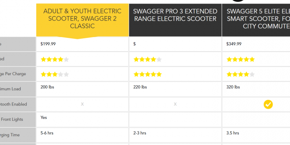Click the Swagger 2 Classic column header

click(x=83, y=20)
